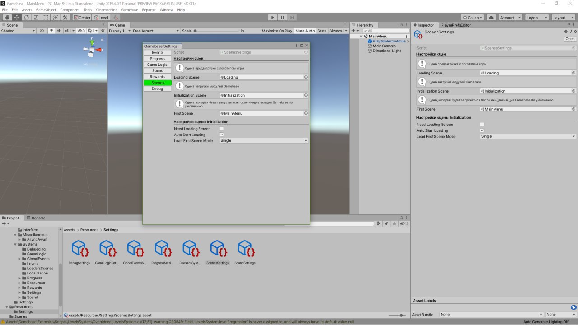This screenshot has width=578, height=325.
Task: Open Project search by type filter icon
Action: tap(379, 223)
